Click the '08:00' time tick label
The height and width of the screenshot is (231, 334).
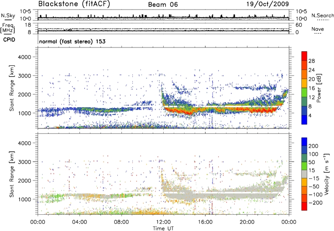[x=121, y=222]
